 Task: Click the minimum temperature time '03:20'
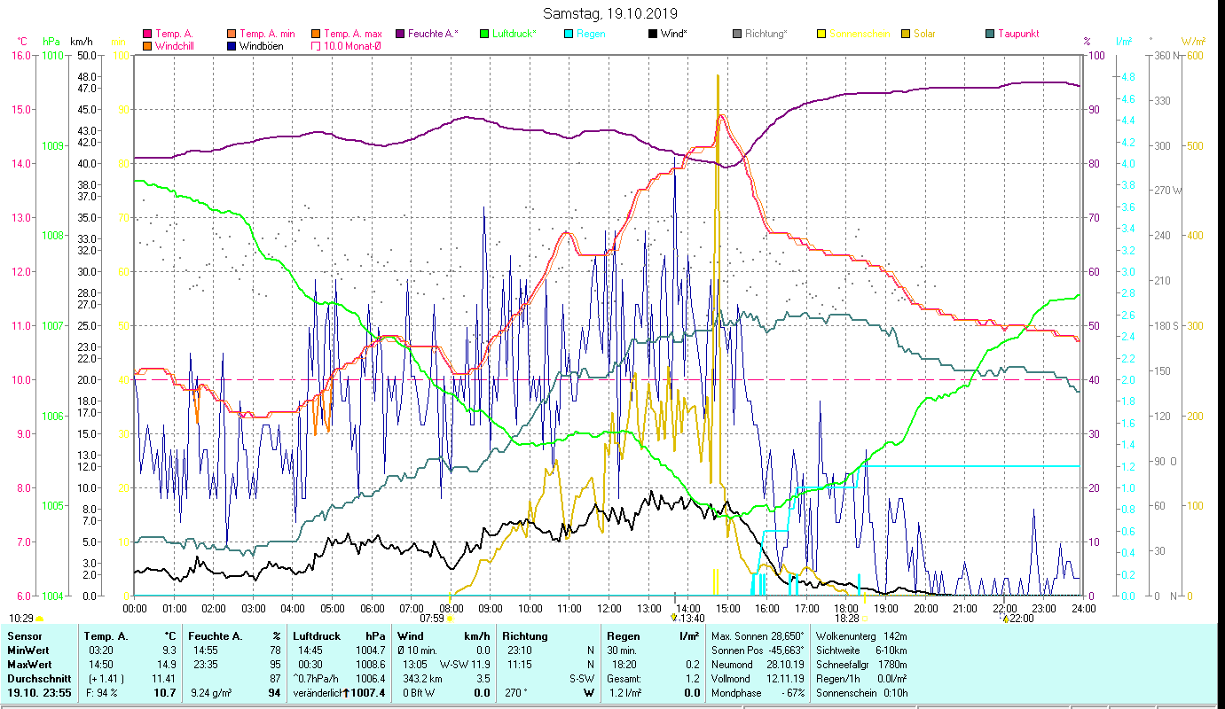[x=100, y=651]
